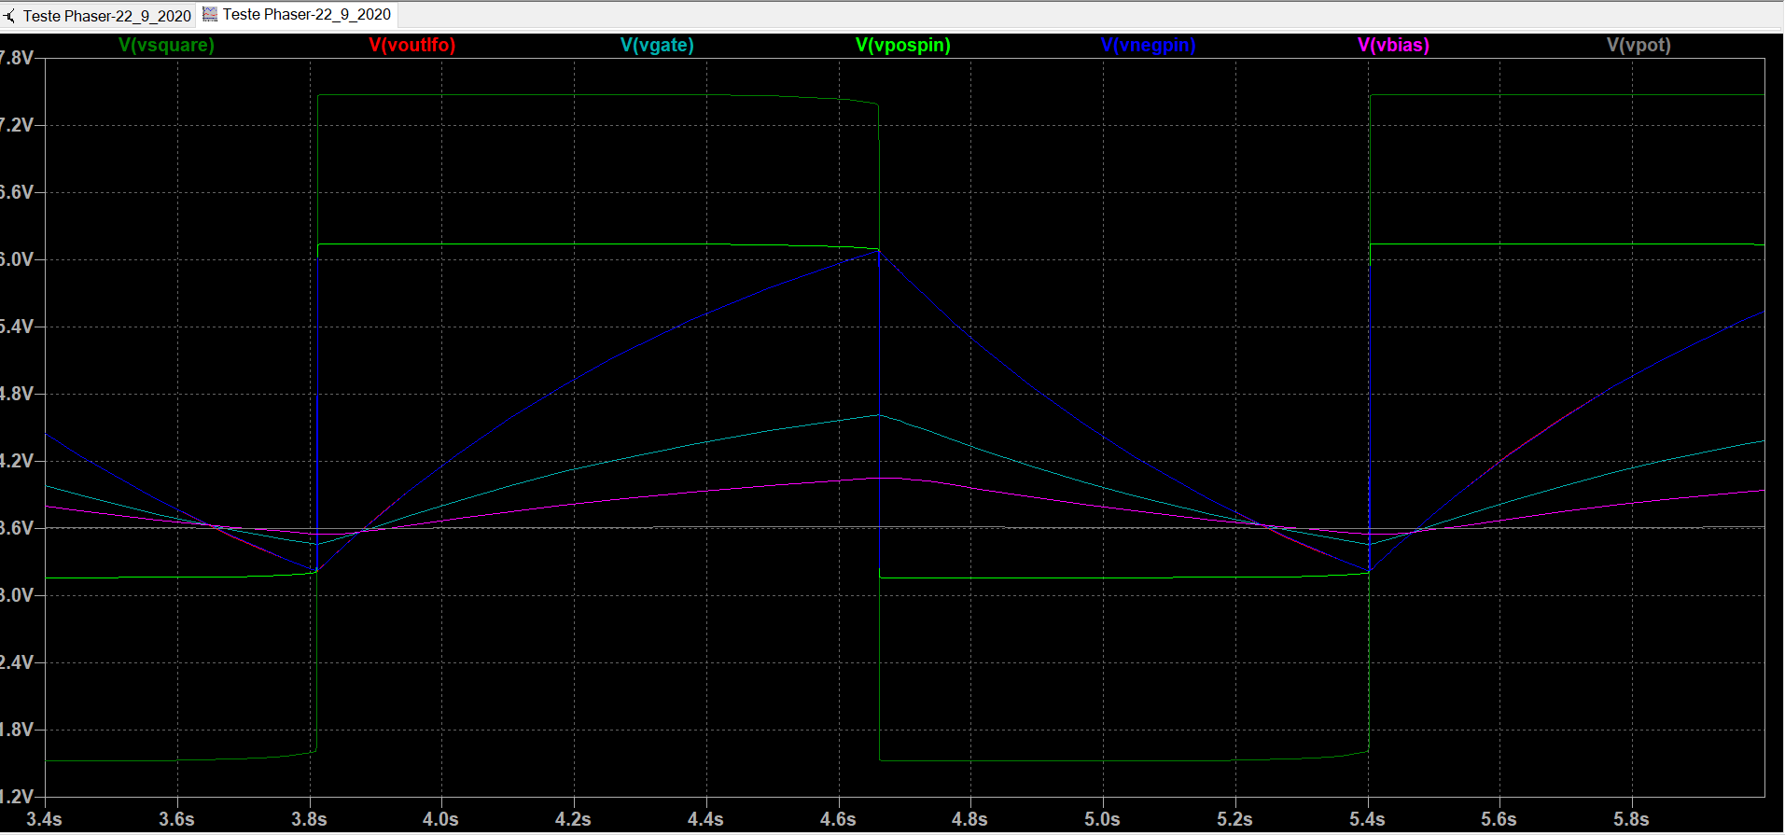Click the 4.4s time axis label
Image resolution: width=1785 pixels, height=835 pixels.
[705, 819]
